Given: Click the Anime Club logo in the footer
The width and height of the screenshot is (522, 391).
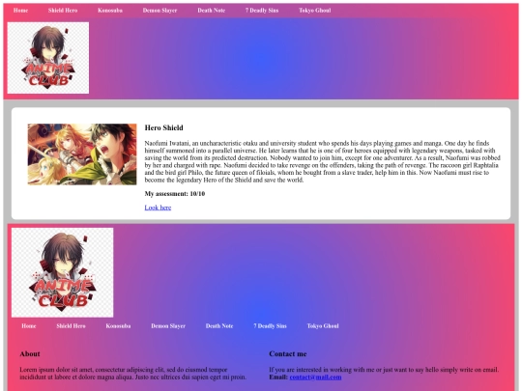Looking at the screenshot, I should tap(62, 272).
